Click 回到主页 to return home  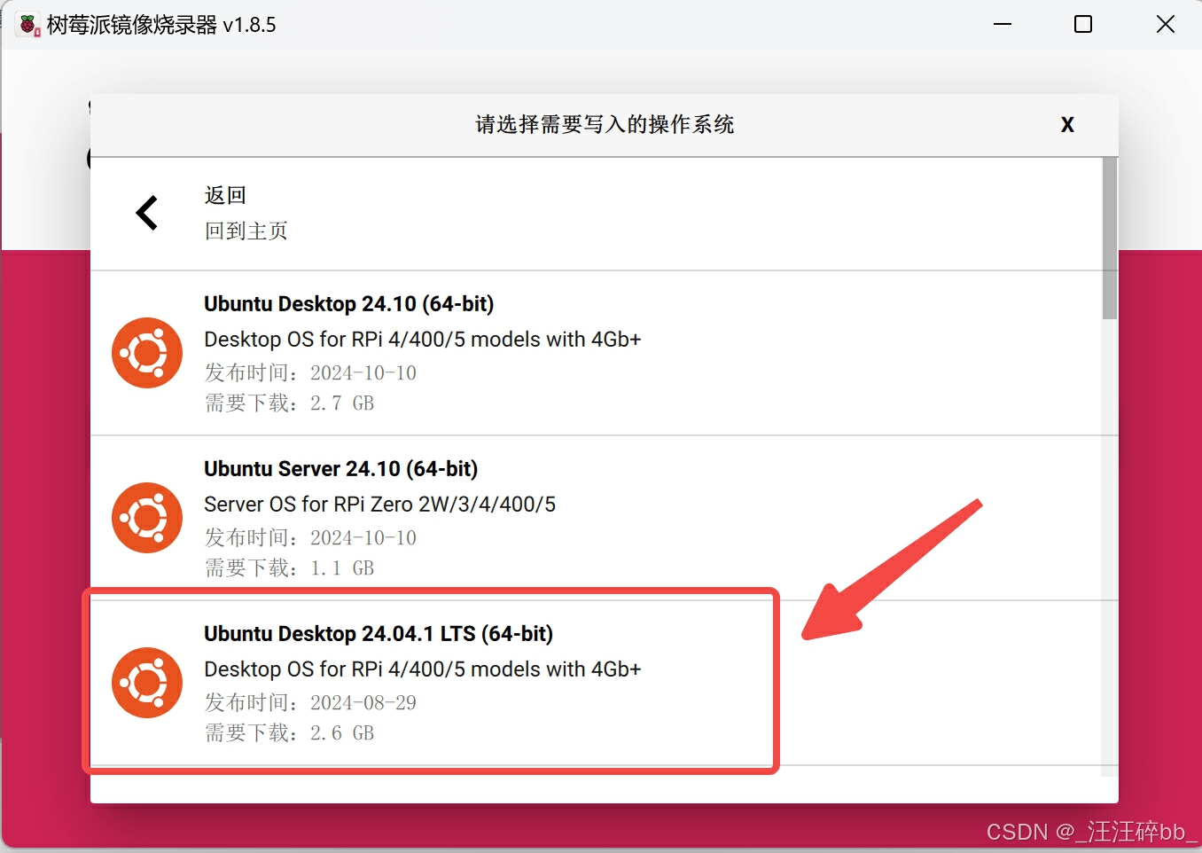pos(246,231)
